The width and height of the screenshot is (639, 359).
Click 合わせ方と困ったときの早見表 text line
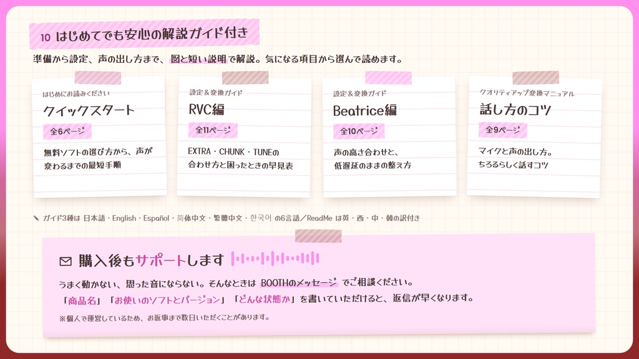[x=240, y=166]
